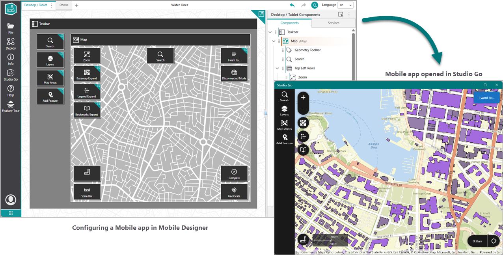Select the Disconnected Mode tile
The width and height of the screenshot is (503, 255).
point(234,74)
